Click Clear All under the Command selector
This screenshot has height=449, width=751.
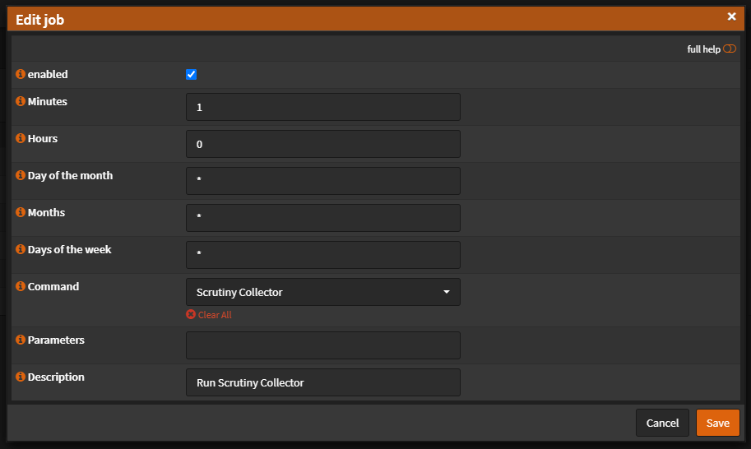tap(209, 314)
